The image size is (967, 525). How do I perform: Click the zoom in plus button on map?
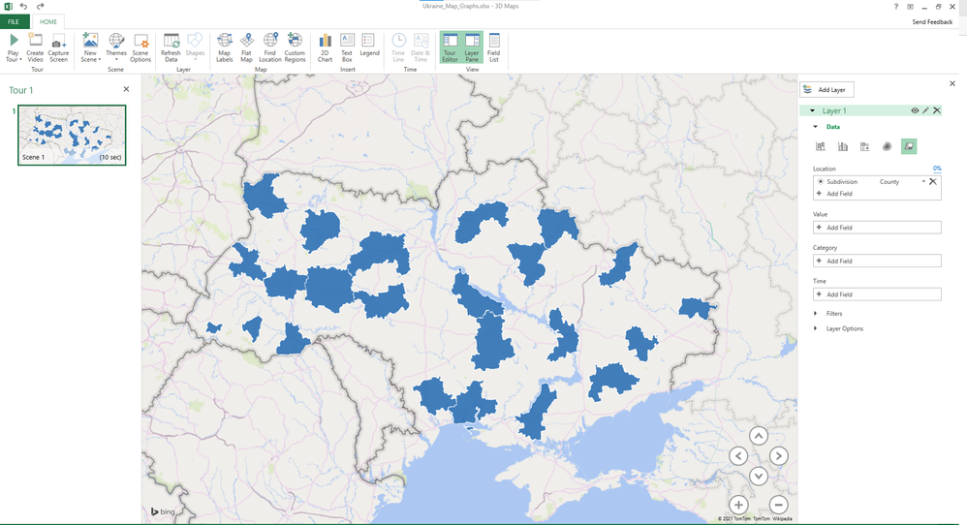pyautogui.click(x=738, y=505)
